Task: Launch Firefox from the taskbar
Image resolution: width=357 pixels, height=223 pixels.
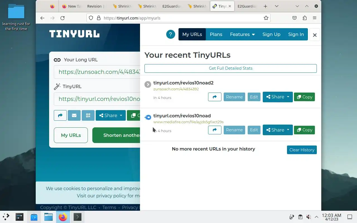Action: [63, 217]
